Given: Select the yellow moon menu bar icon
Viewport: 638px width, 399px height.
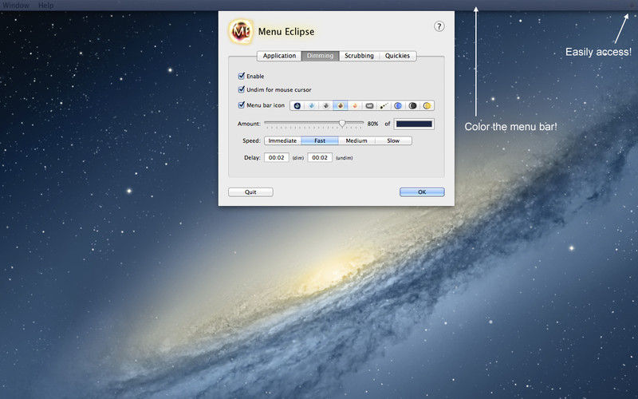Looking at the screenshot, I should coord(427,105).
